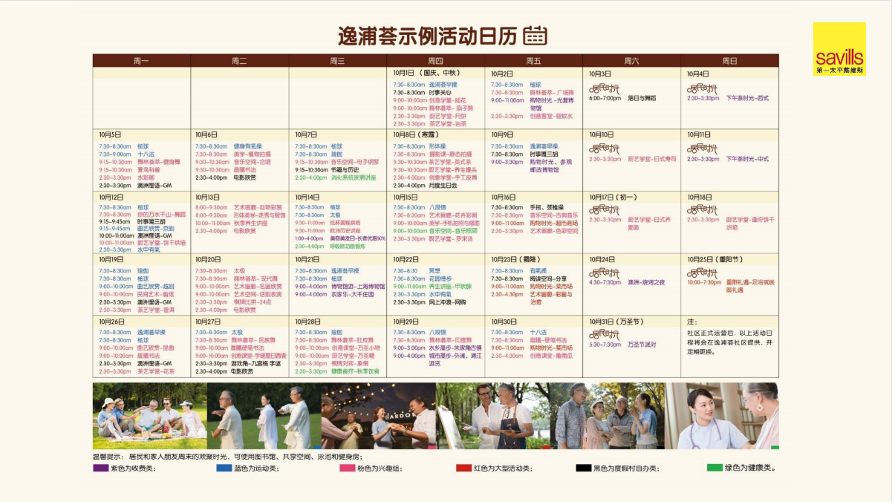Click the 注： note heading
The width and height of the screenshot is (892, 502).
click(x=691, y=322)
